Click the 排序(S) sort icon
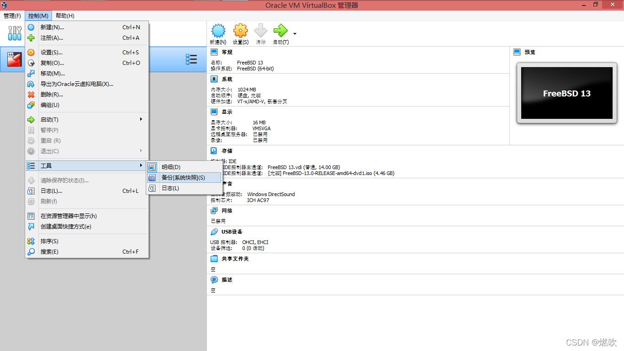The image size is (624, 351). click(31, 241)
